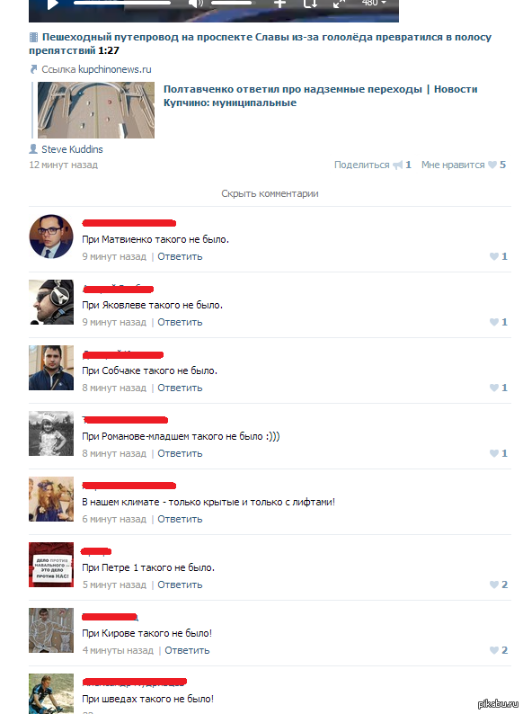
Task: Reply to the Яковлеве comment
Action: tap(180, 322)
